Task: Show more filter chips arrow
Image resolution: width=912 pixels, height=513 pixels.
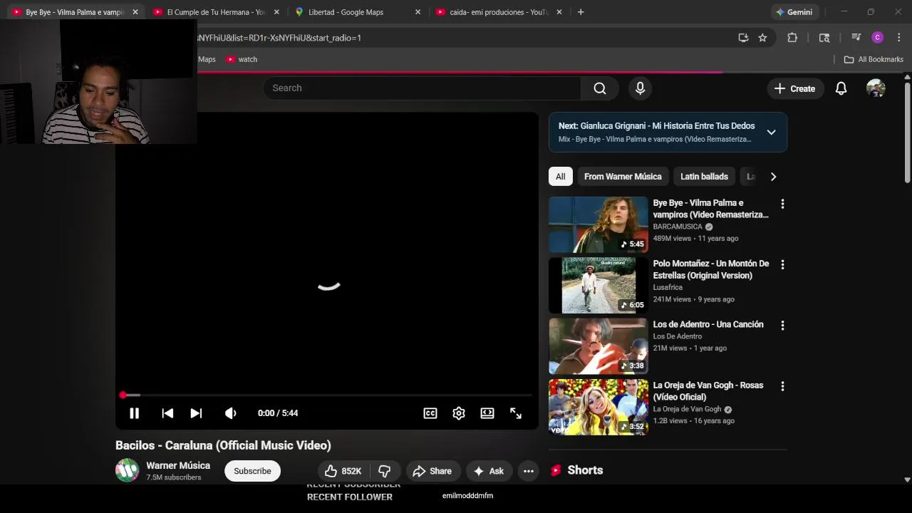Action: (773, 177)
